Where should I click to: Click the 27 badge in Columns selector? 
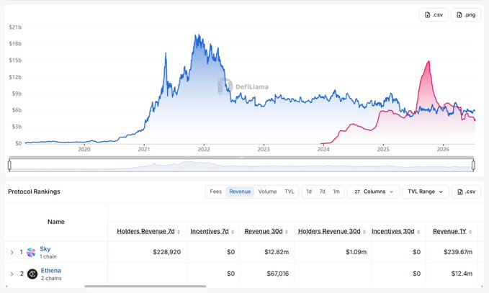[x=357, y=191]
